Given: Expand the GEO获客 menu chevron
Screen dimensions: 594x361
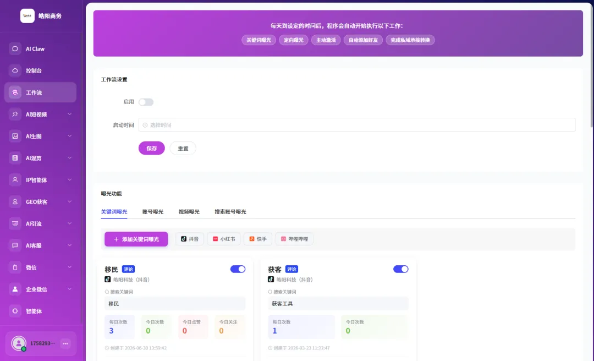Looking at the screenshot, I should (x=70, y=202).
